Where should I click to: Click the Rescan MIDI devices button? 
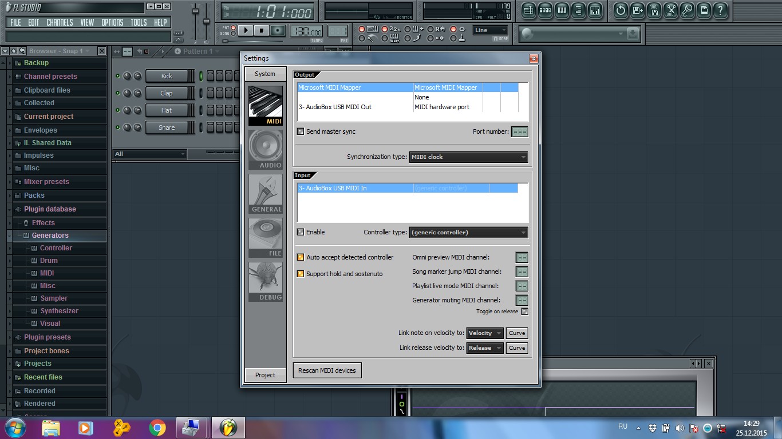point(327,370)
